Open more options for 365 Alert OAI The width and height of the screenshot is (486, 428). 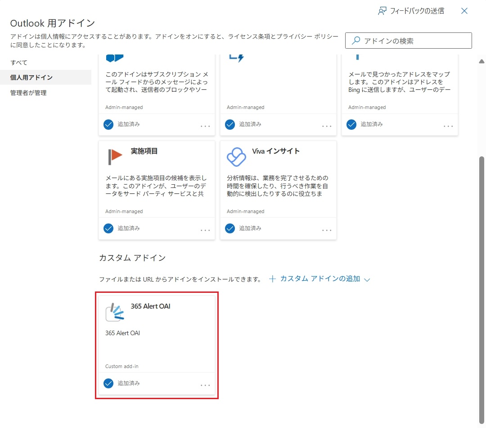pyautogui.click(x=205, y=385)
